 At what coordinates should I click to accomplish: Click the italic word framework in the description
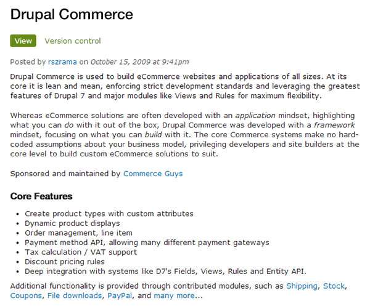(334, 125)
